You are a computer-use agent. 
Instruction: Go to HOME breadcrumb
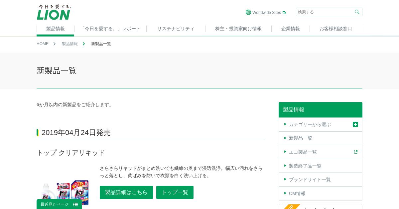(43, 44)
